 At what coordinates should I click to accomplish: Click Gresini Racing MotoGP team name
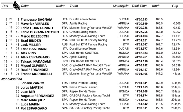pos(84,32)
